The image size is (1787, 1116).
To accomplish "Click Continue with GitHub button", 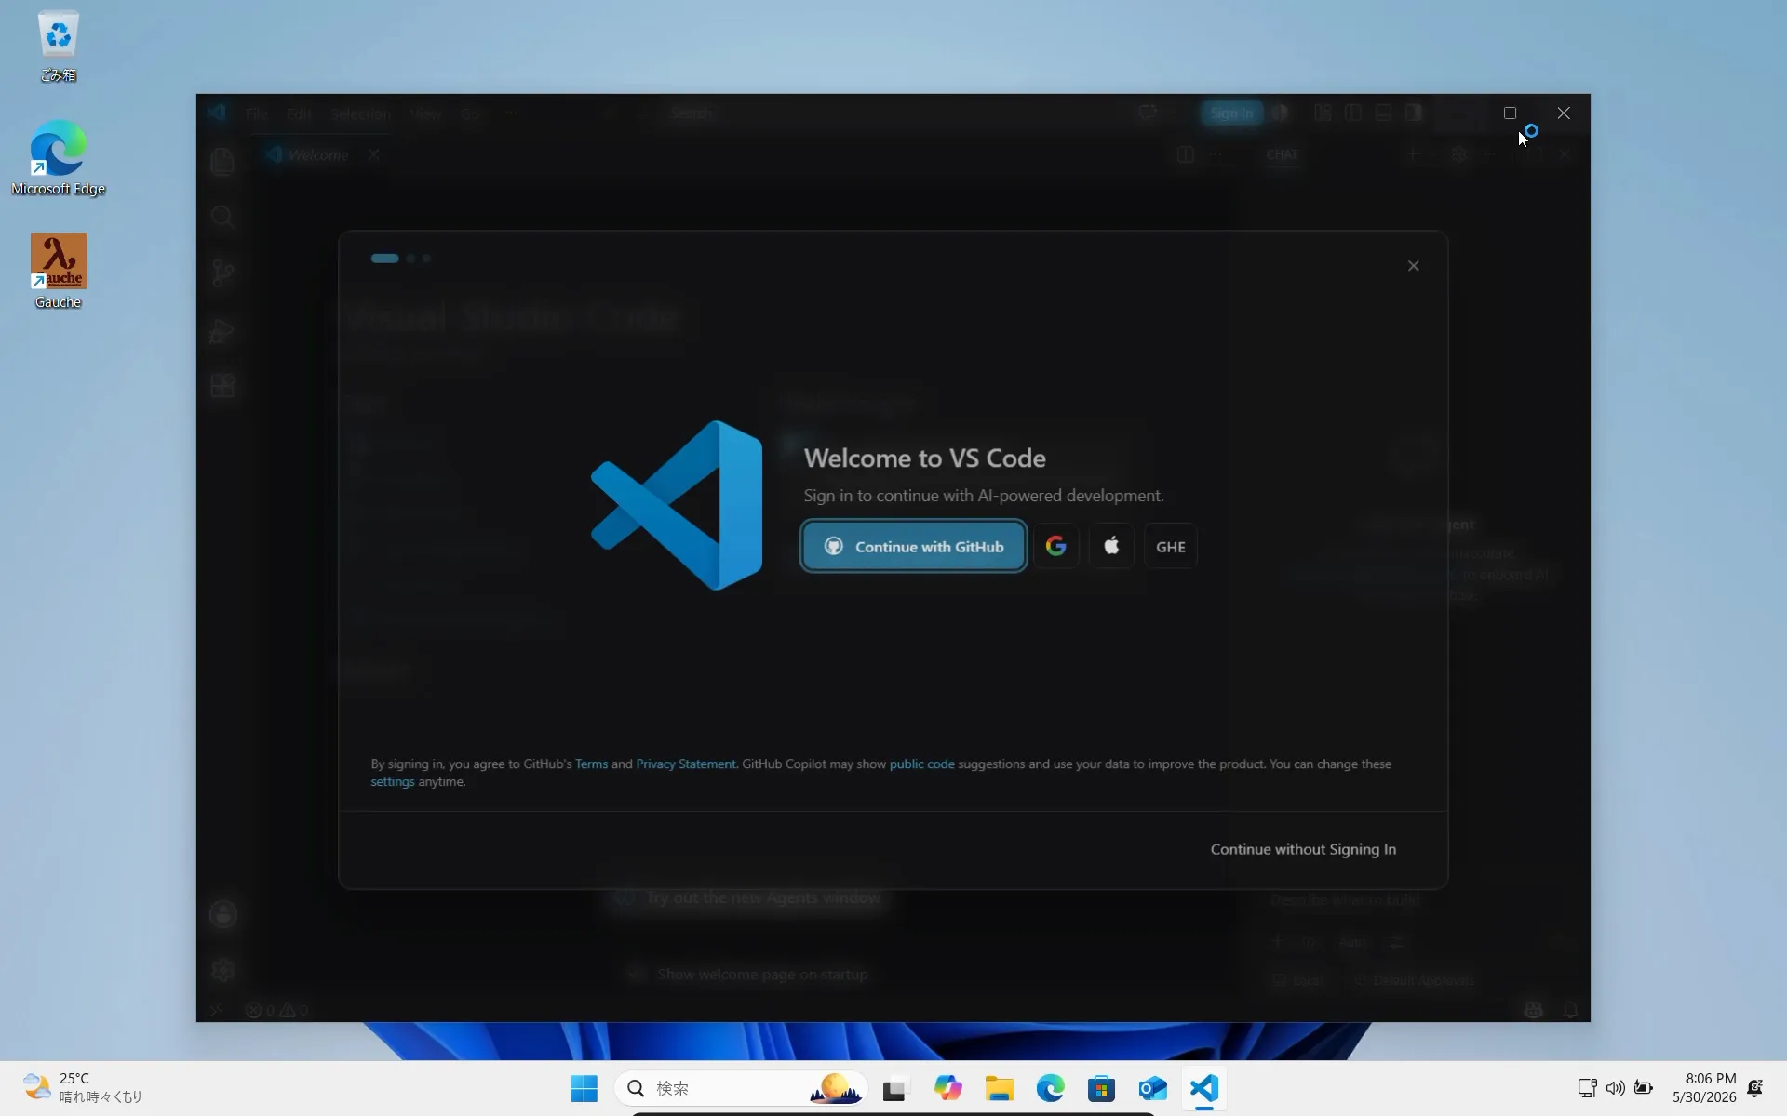I will coord(913,547).
